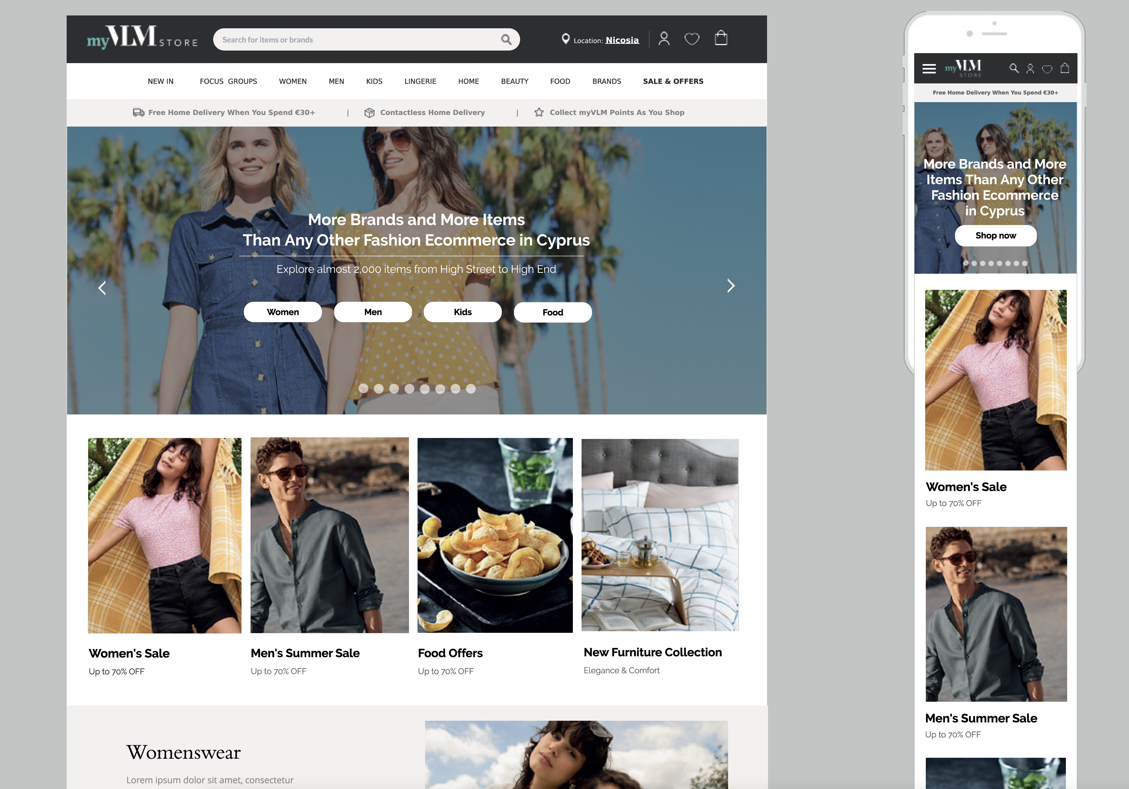Open the BRANDS navigation menu

click(607, 81)
